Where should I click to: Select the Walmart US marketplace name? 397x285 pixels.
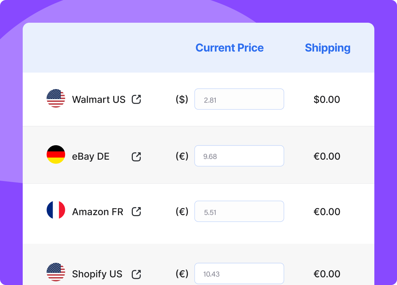(99, 99)
